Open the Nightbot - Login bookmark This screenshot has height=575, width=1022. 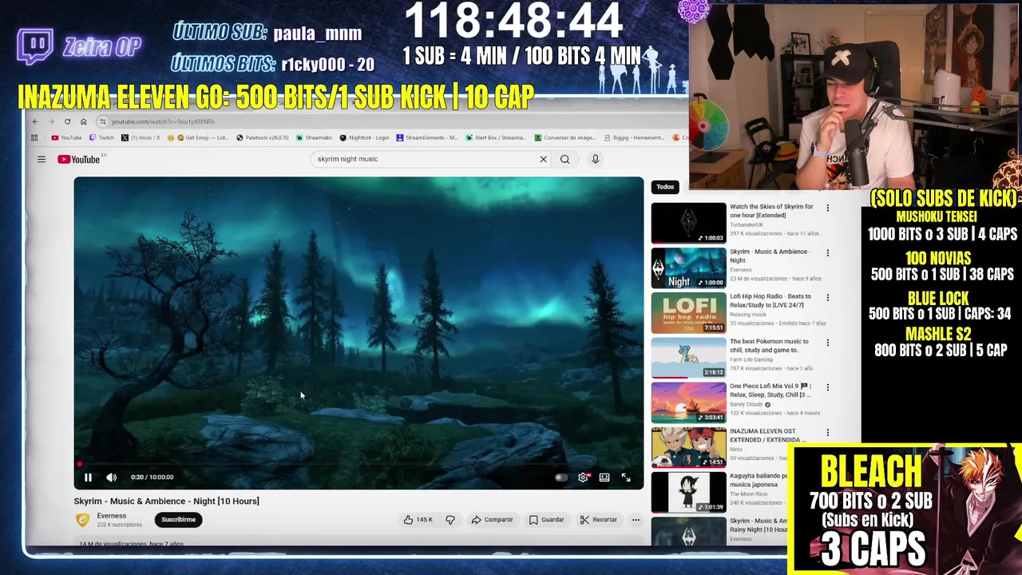tap(364, 137)
